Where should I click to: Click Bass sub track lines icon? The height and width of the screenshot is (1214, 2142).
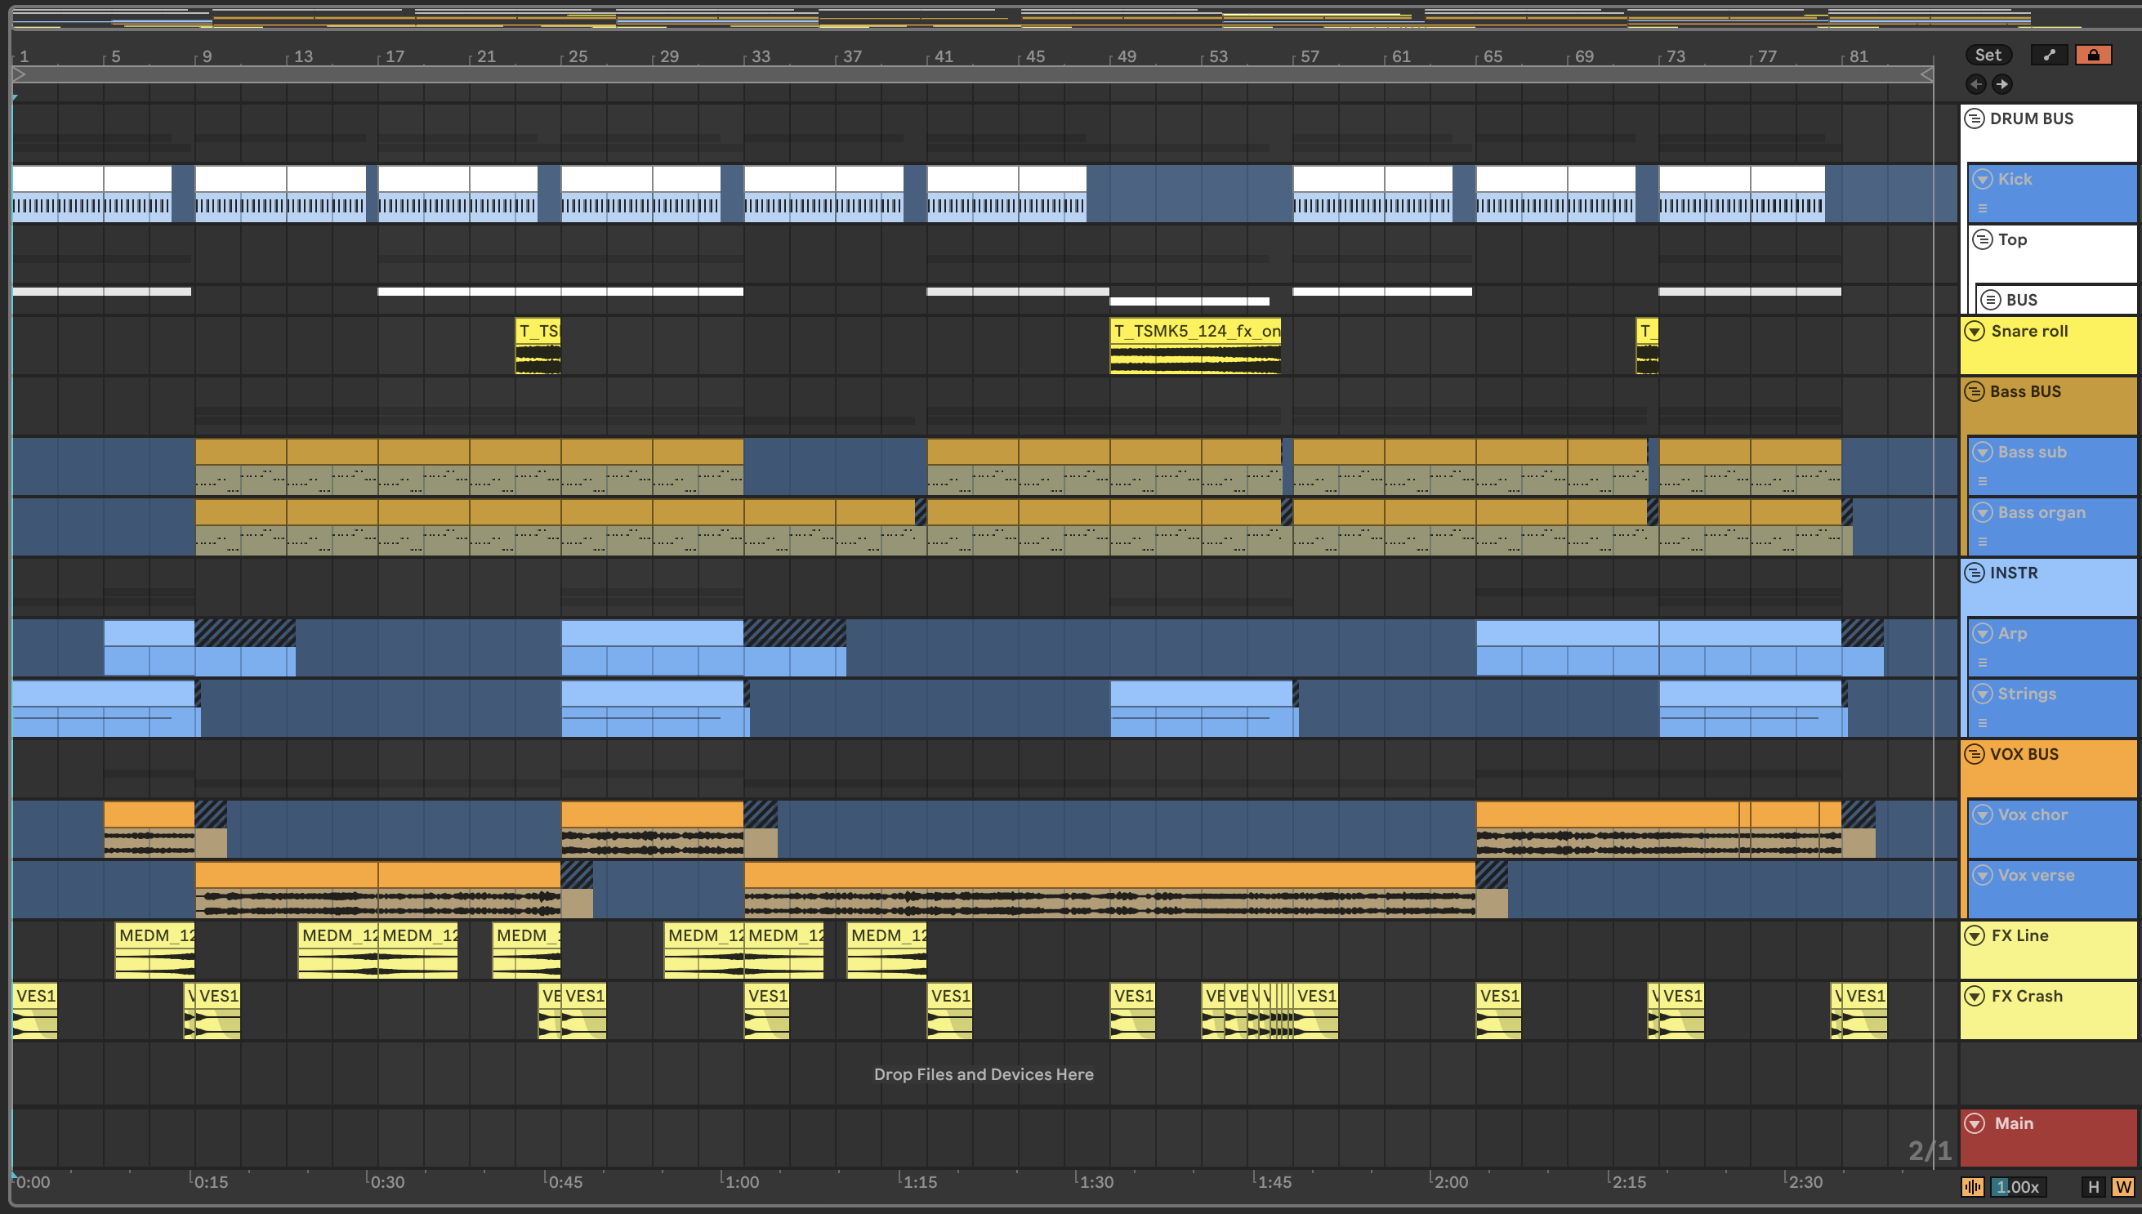[x=1983, y=481]
